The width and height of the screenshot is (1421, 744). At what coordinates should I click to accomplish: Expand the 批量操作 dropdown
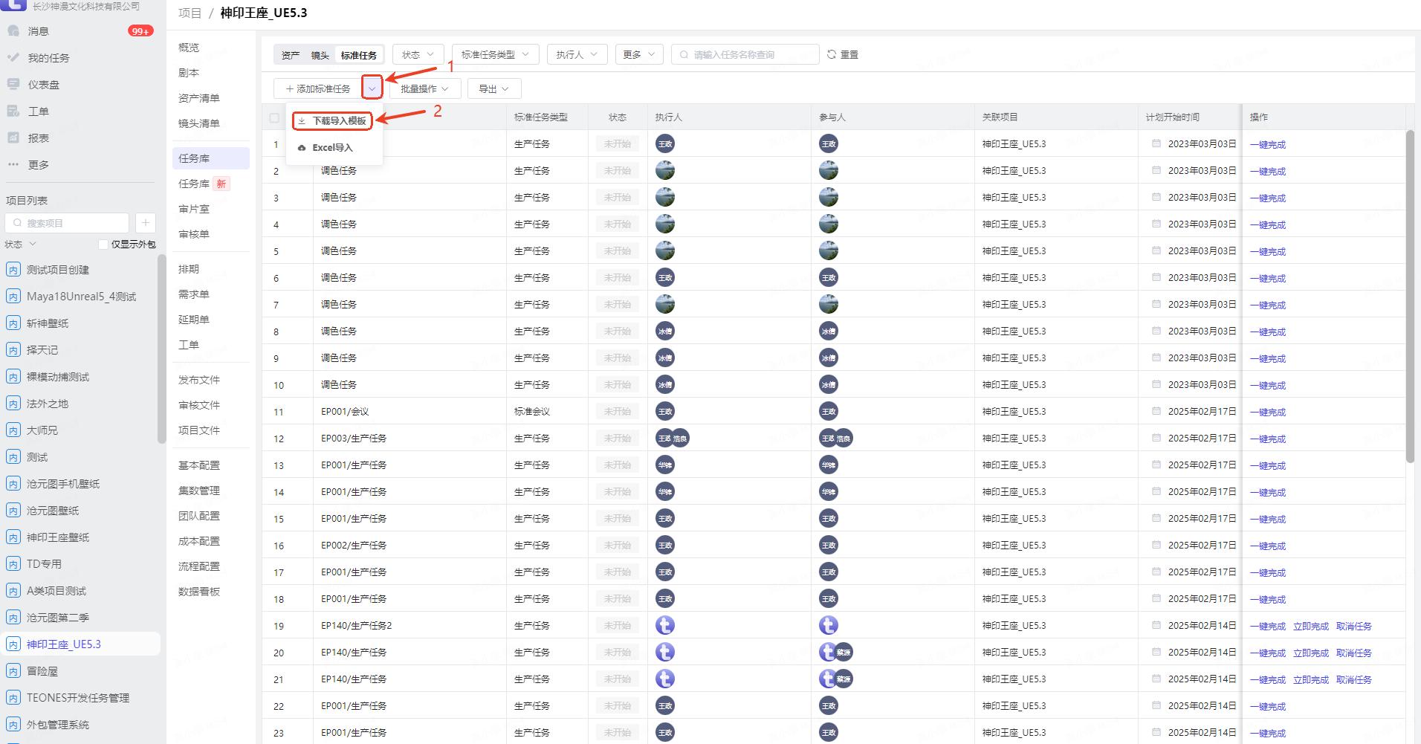click(x=424, y=88)
